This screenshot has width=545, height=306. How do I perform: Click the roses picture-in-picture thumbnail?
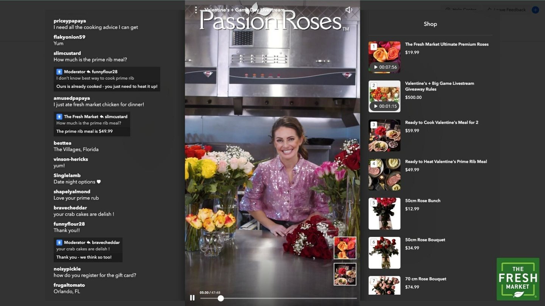(x=345, y=247)
